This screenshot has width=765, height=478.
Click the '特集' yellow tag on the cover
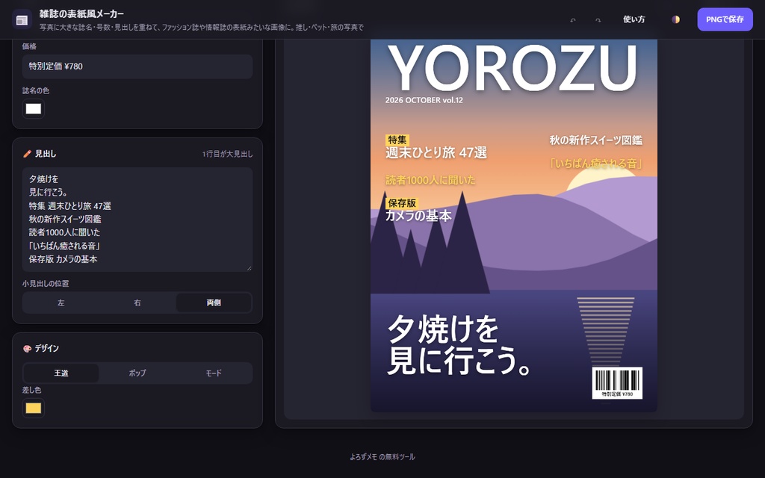(397, 140)
